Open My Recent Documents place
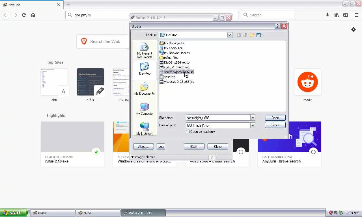Image resolution: width=362 pixels, height=217 pixels. [x=145, y=51]
